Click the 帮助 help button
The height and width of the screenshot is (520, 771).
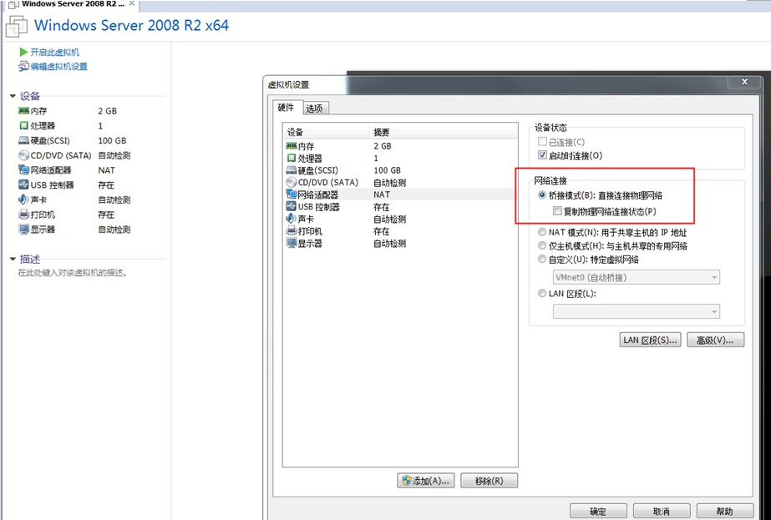pos(725,511)
